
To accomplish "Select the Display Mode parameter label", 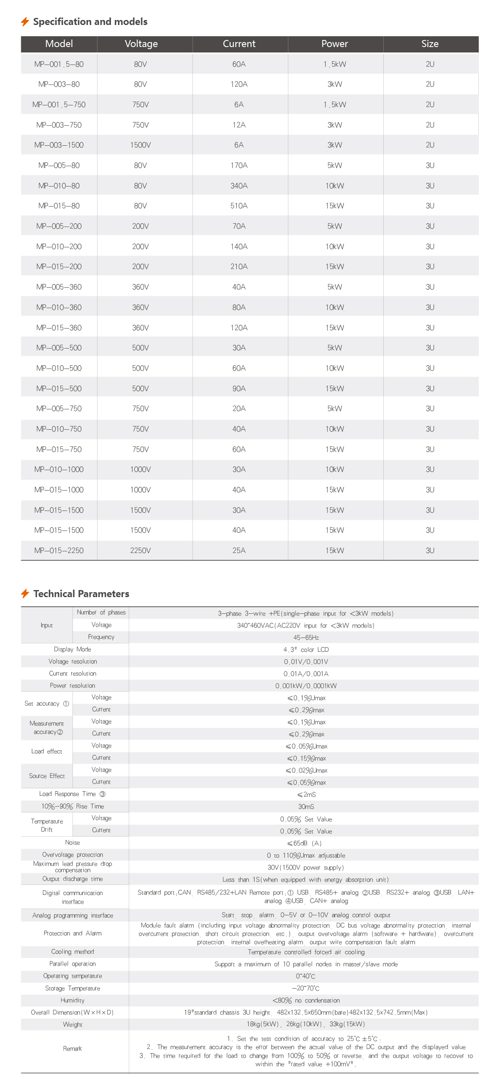I will pyautogui.click(x=72, y=649).
